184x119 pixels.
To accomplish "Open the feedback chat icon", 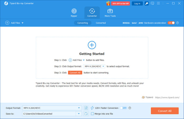I will coord(153,3).
